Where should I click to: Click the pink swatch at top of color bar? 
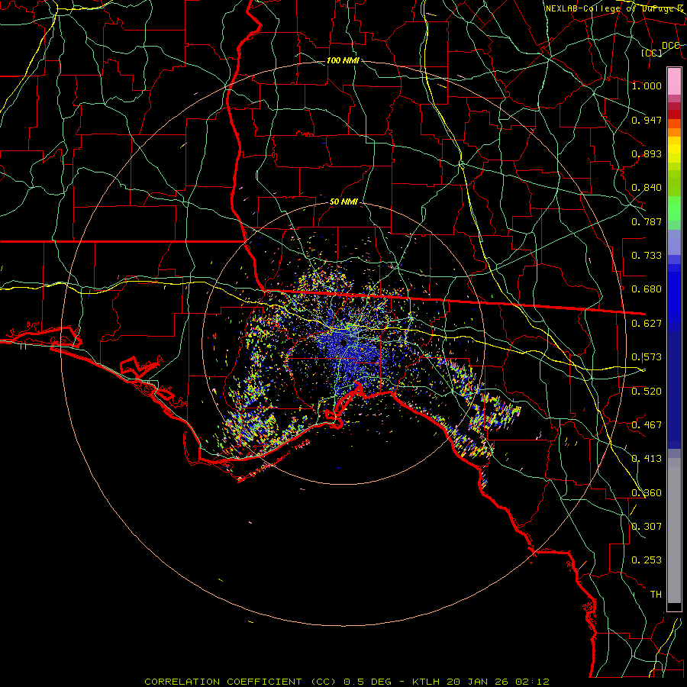(x=674, y=81)
